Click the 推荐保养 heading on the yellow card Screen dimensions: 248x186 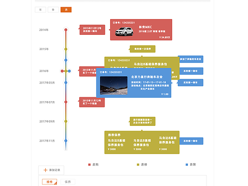pyautogui.click(x=114, y=135)
